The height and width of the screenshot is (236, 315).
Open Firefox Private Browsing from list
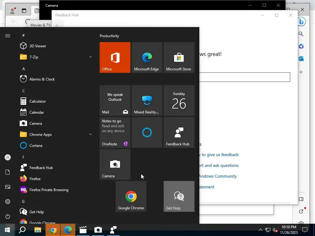tap(56, 190)
